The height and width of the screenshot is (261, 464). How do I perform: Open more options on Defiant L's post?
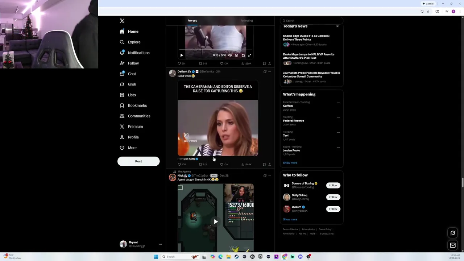(x=270, y=72)
